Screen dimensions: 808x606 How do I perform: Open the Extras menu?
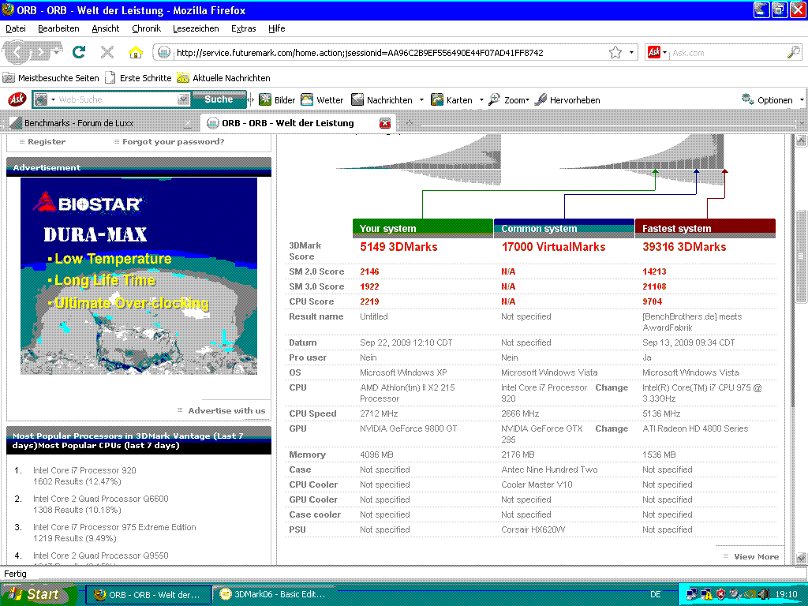click(x=243, y=28)
